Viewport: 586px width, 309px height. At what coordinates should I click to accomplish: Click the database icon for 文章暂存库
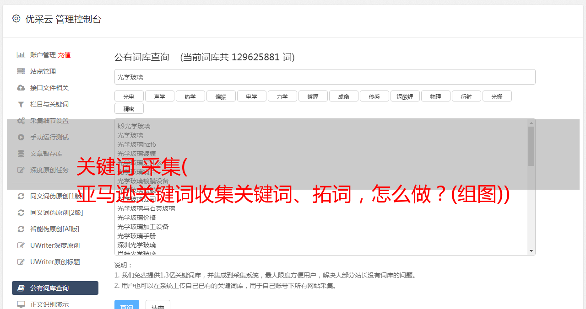21,154
